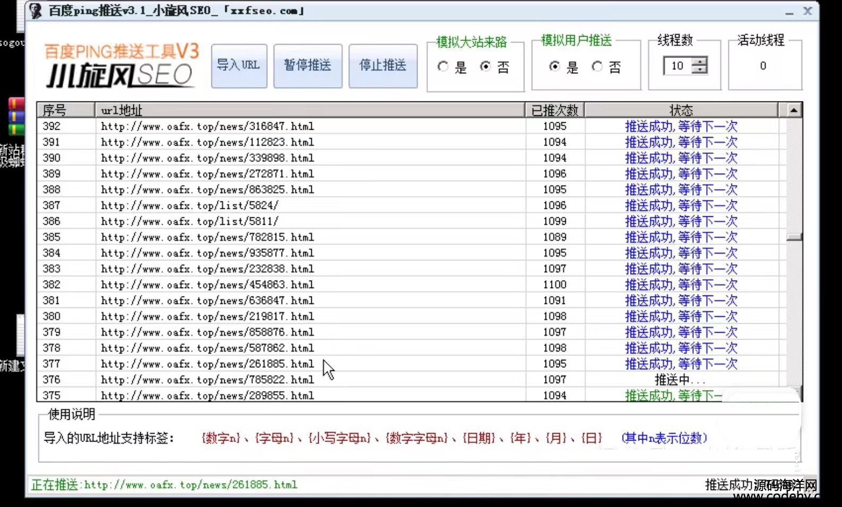
Task: Click the url地址 column header
Action: [310, 110]
